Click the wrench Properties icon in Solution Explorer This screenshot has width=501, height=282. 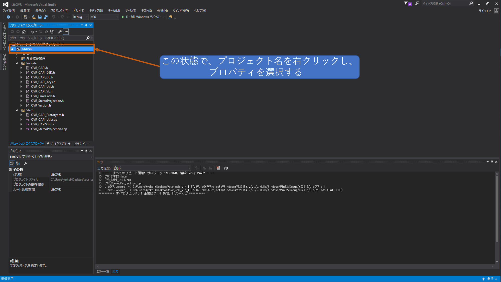click(60, 32)
